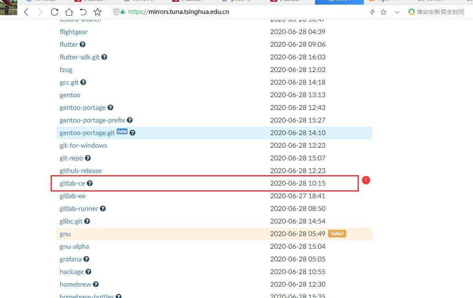
Task: Bookmark the page with the left star icon
Action: tap(97, 12)
